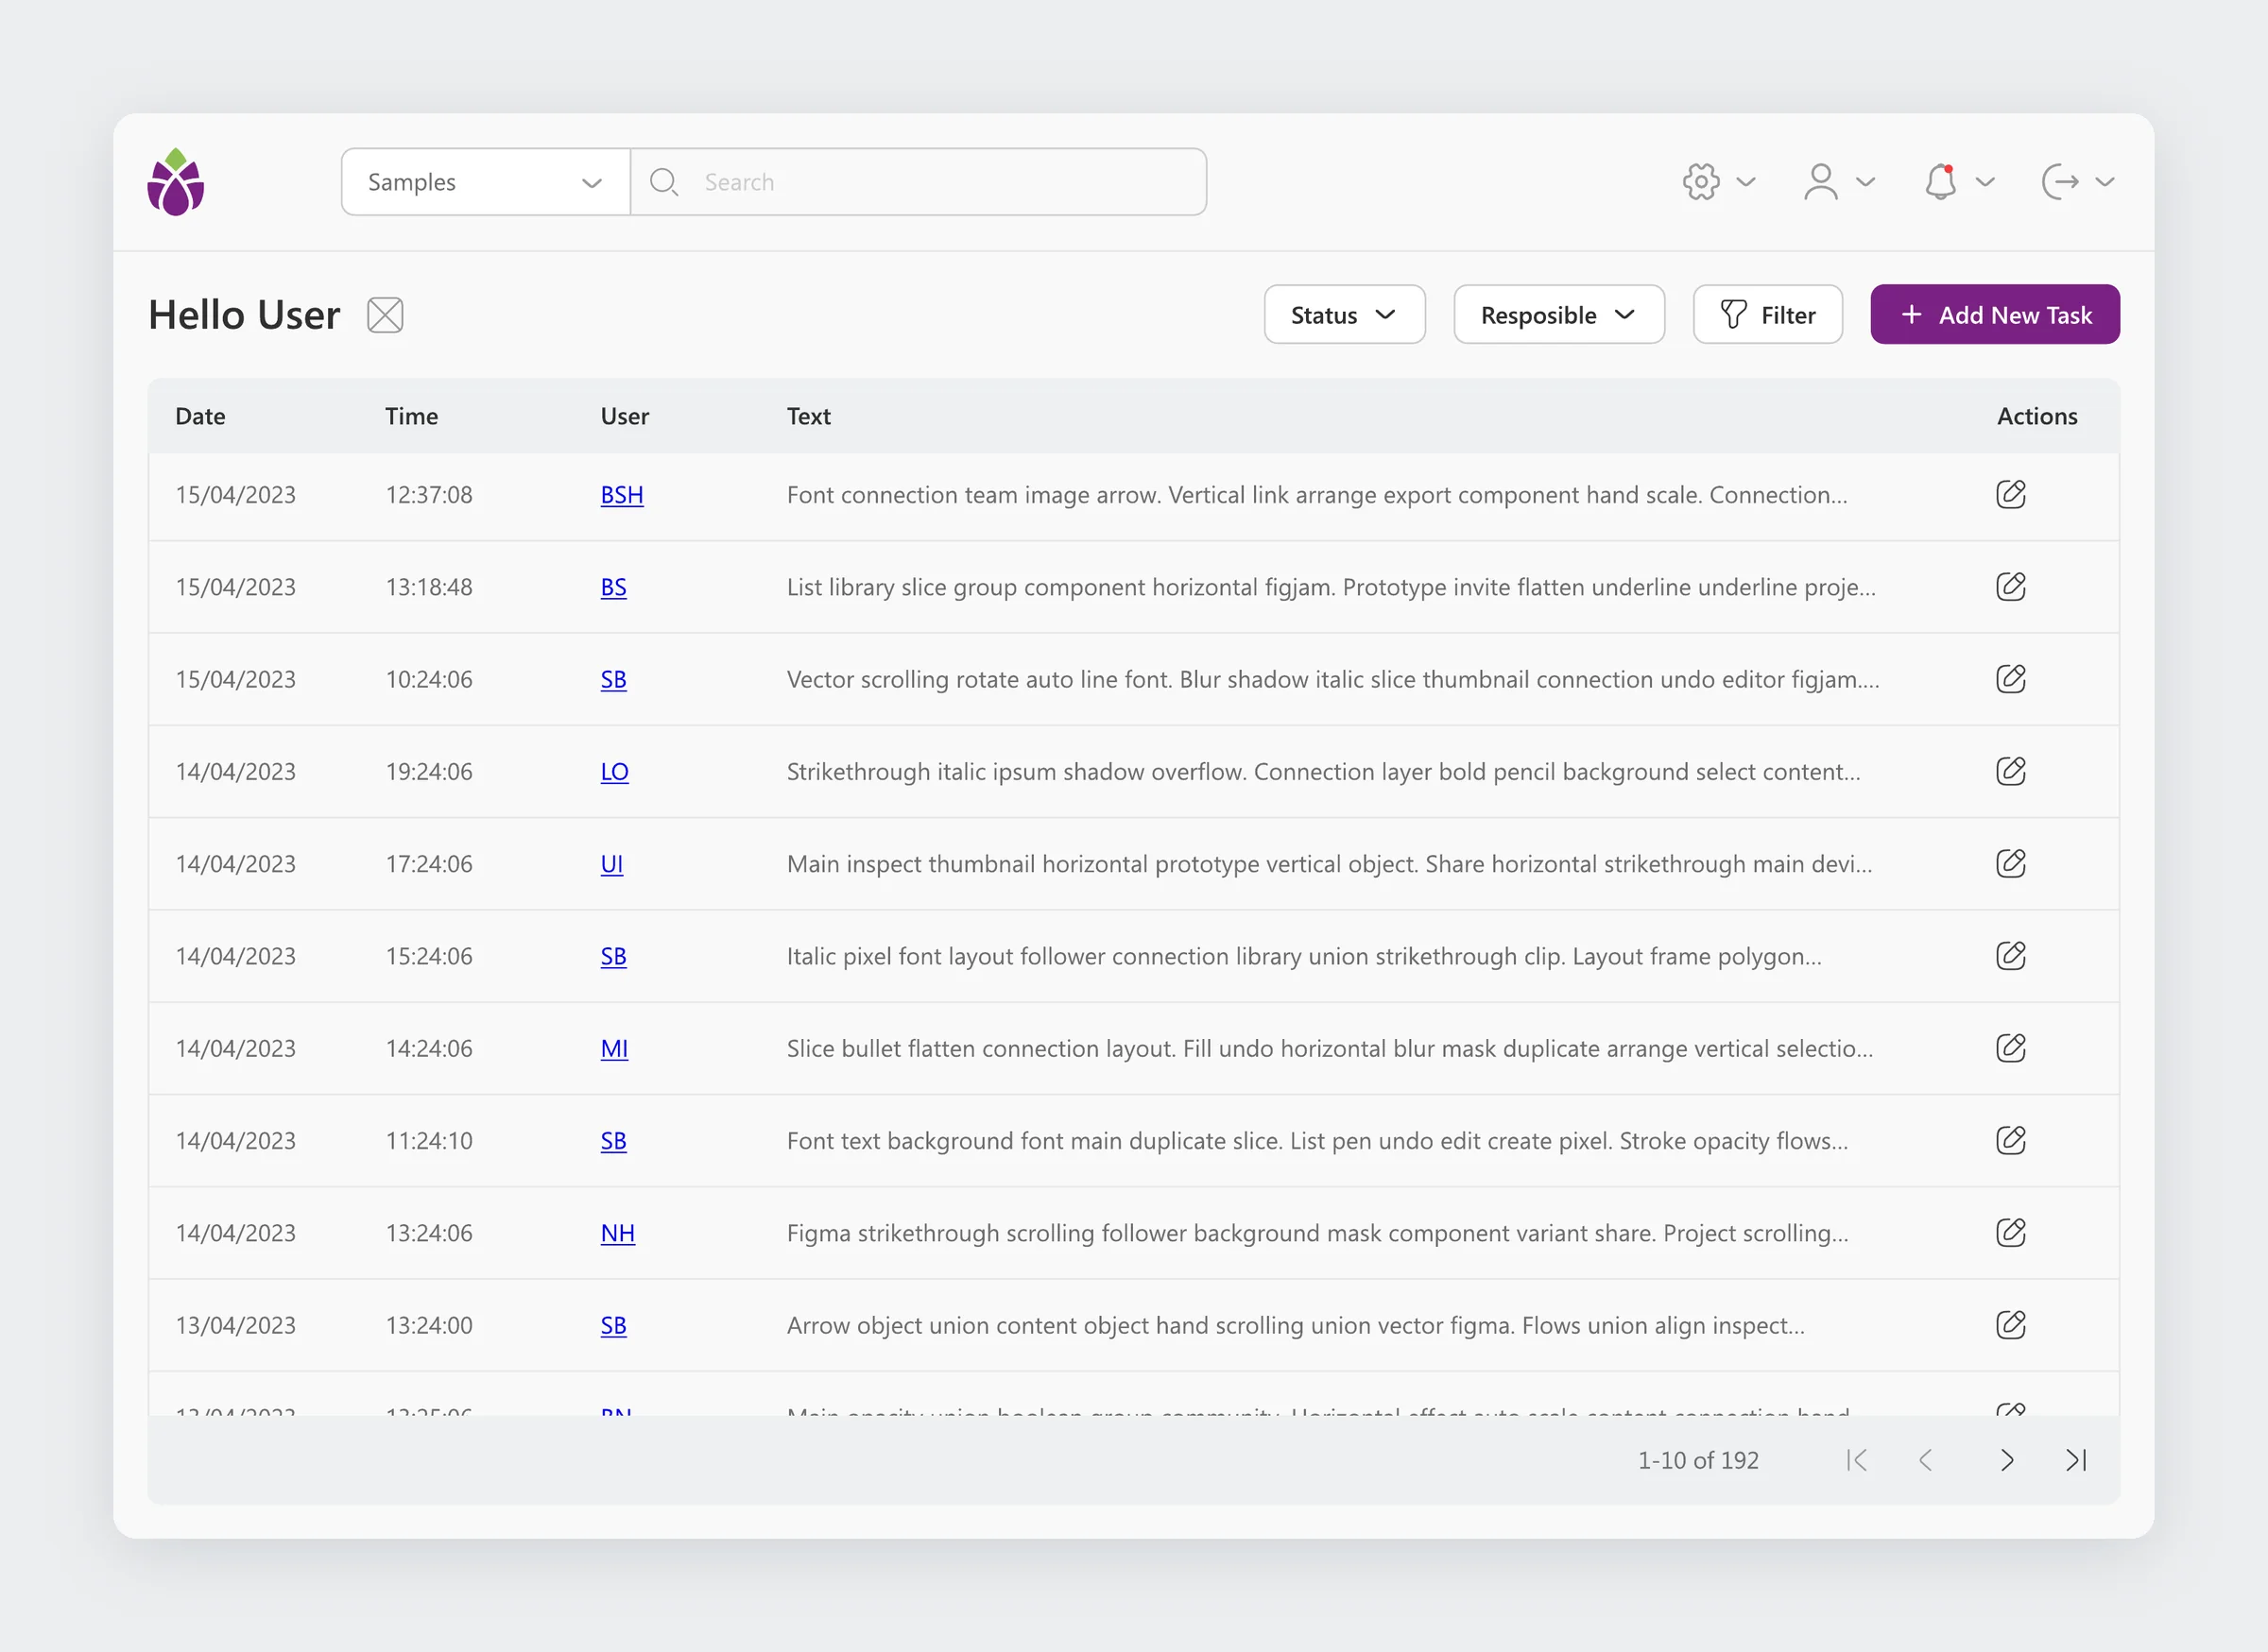This screenshot has height=1652, width=2268.
Task: Edit the 13:24:00 SB entry
Action: 2011,1325
